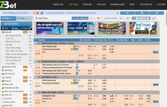Screen dimensions: 167x107
Task: Toggle the Cược Nhanh quick bet checkbox
Action: click(x=134, y=18)
